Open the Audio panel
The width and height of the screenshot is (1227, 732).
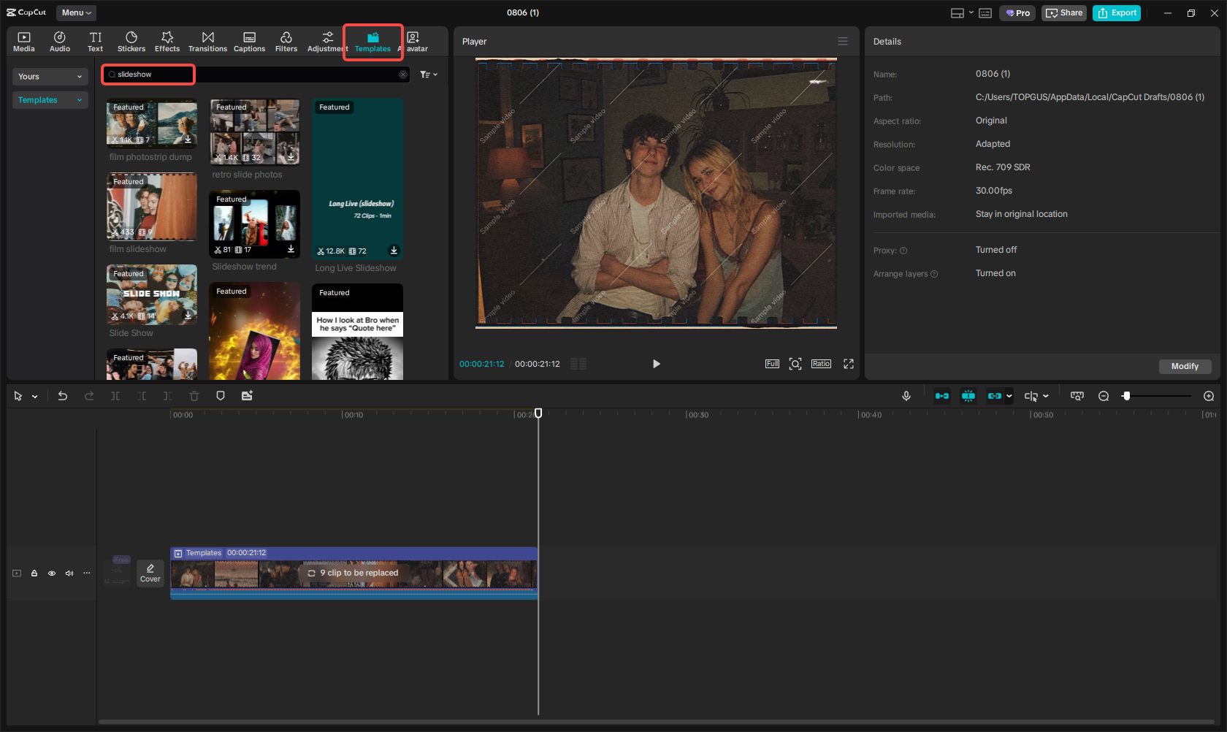pyautogui.click(x=59, y=41)
